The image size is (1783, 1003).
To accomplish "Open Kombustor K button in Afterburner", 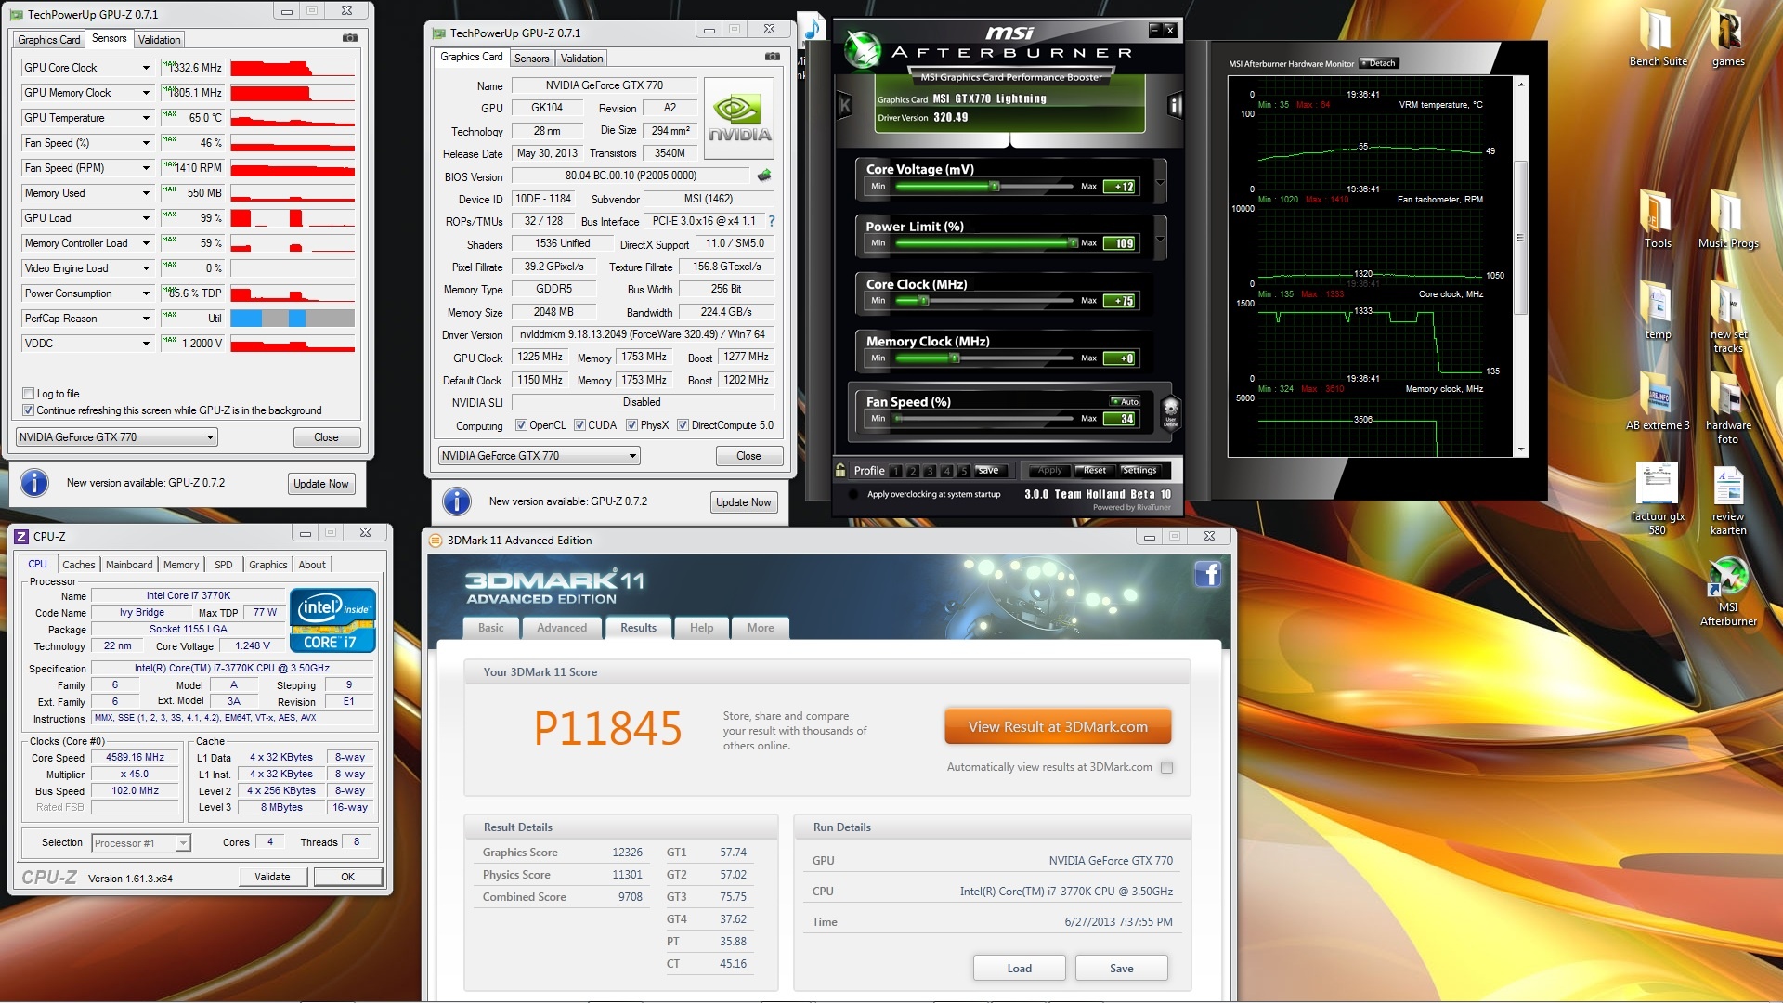I will pyautogui.click(x=845, y=105).
